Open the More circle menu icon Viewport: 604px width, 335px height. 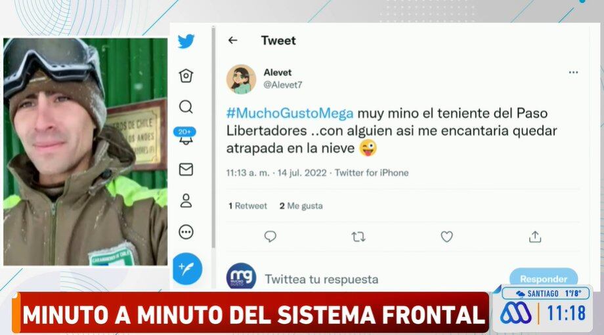[186, 232]
